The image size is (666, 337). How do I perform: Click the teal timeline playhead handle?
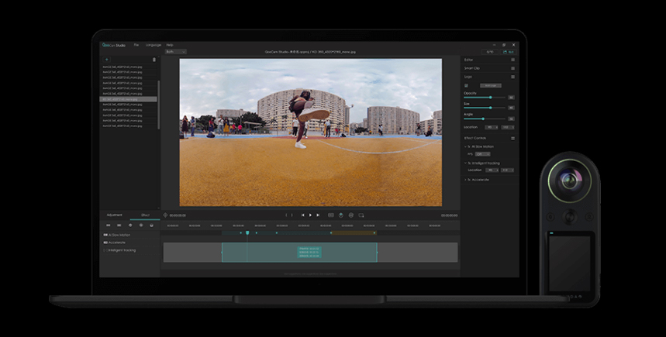tap(247, 232)
